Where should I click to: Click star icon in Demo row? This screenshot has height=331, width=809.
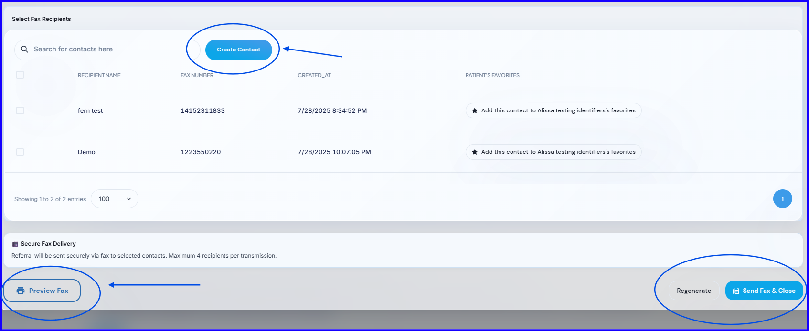click(475, 152)
